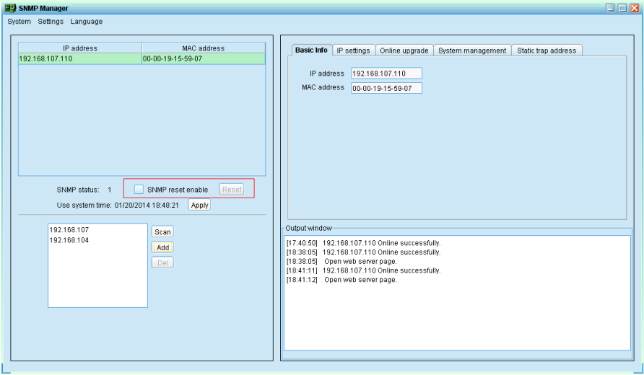
Task: Click log line 18:38:05 Open web server page
Action: (341, 261)
